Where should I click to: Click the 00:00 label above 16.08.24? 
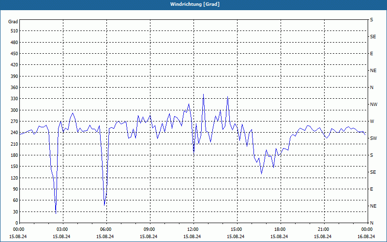pos(367,229)
